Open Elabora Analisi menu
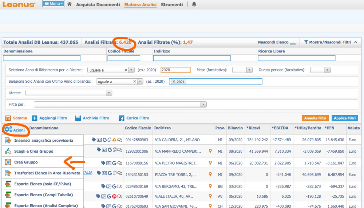Viewport: 364px width, 208px height. pos(141,5)
